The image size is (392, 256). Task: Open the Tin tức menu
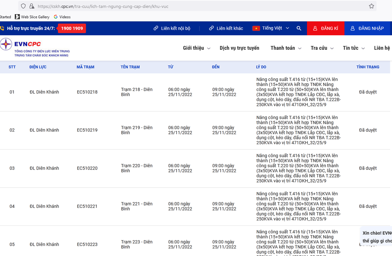point(353,48)
